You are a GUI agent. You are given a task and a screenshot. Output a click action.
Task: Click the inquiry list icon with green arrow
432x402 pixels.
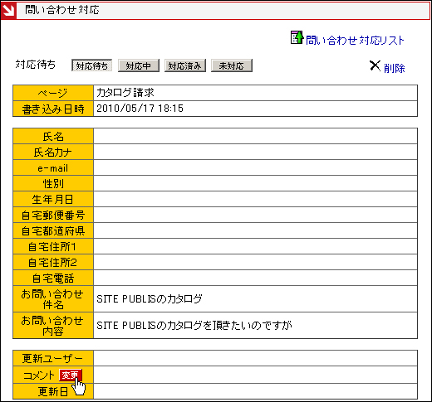point(297,37)
